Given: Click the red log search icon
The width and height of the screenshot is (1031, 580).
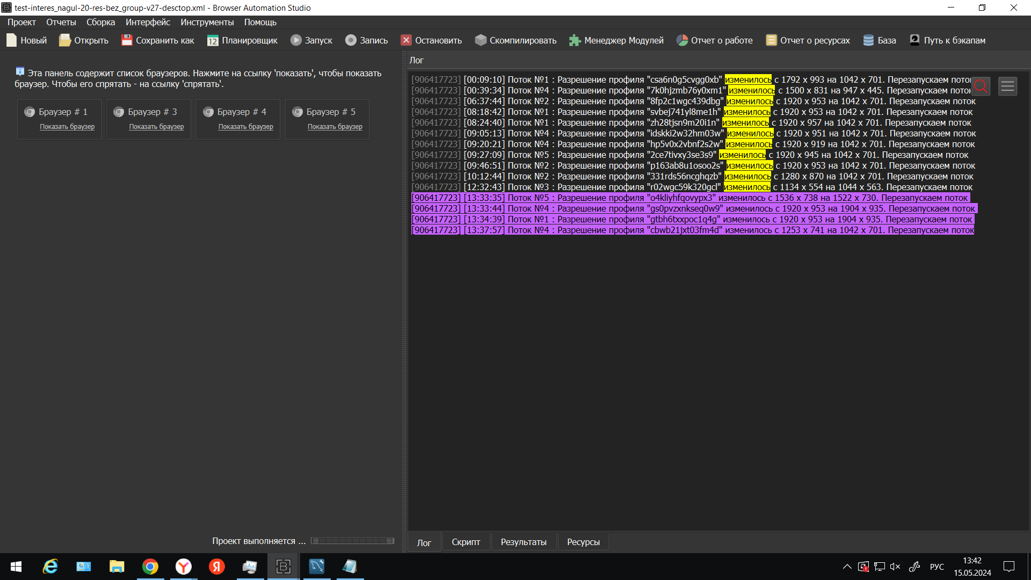Looking at the screenshot, I should pyautogui.click(x=981, y=86).
